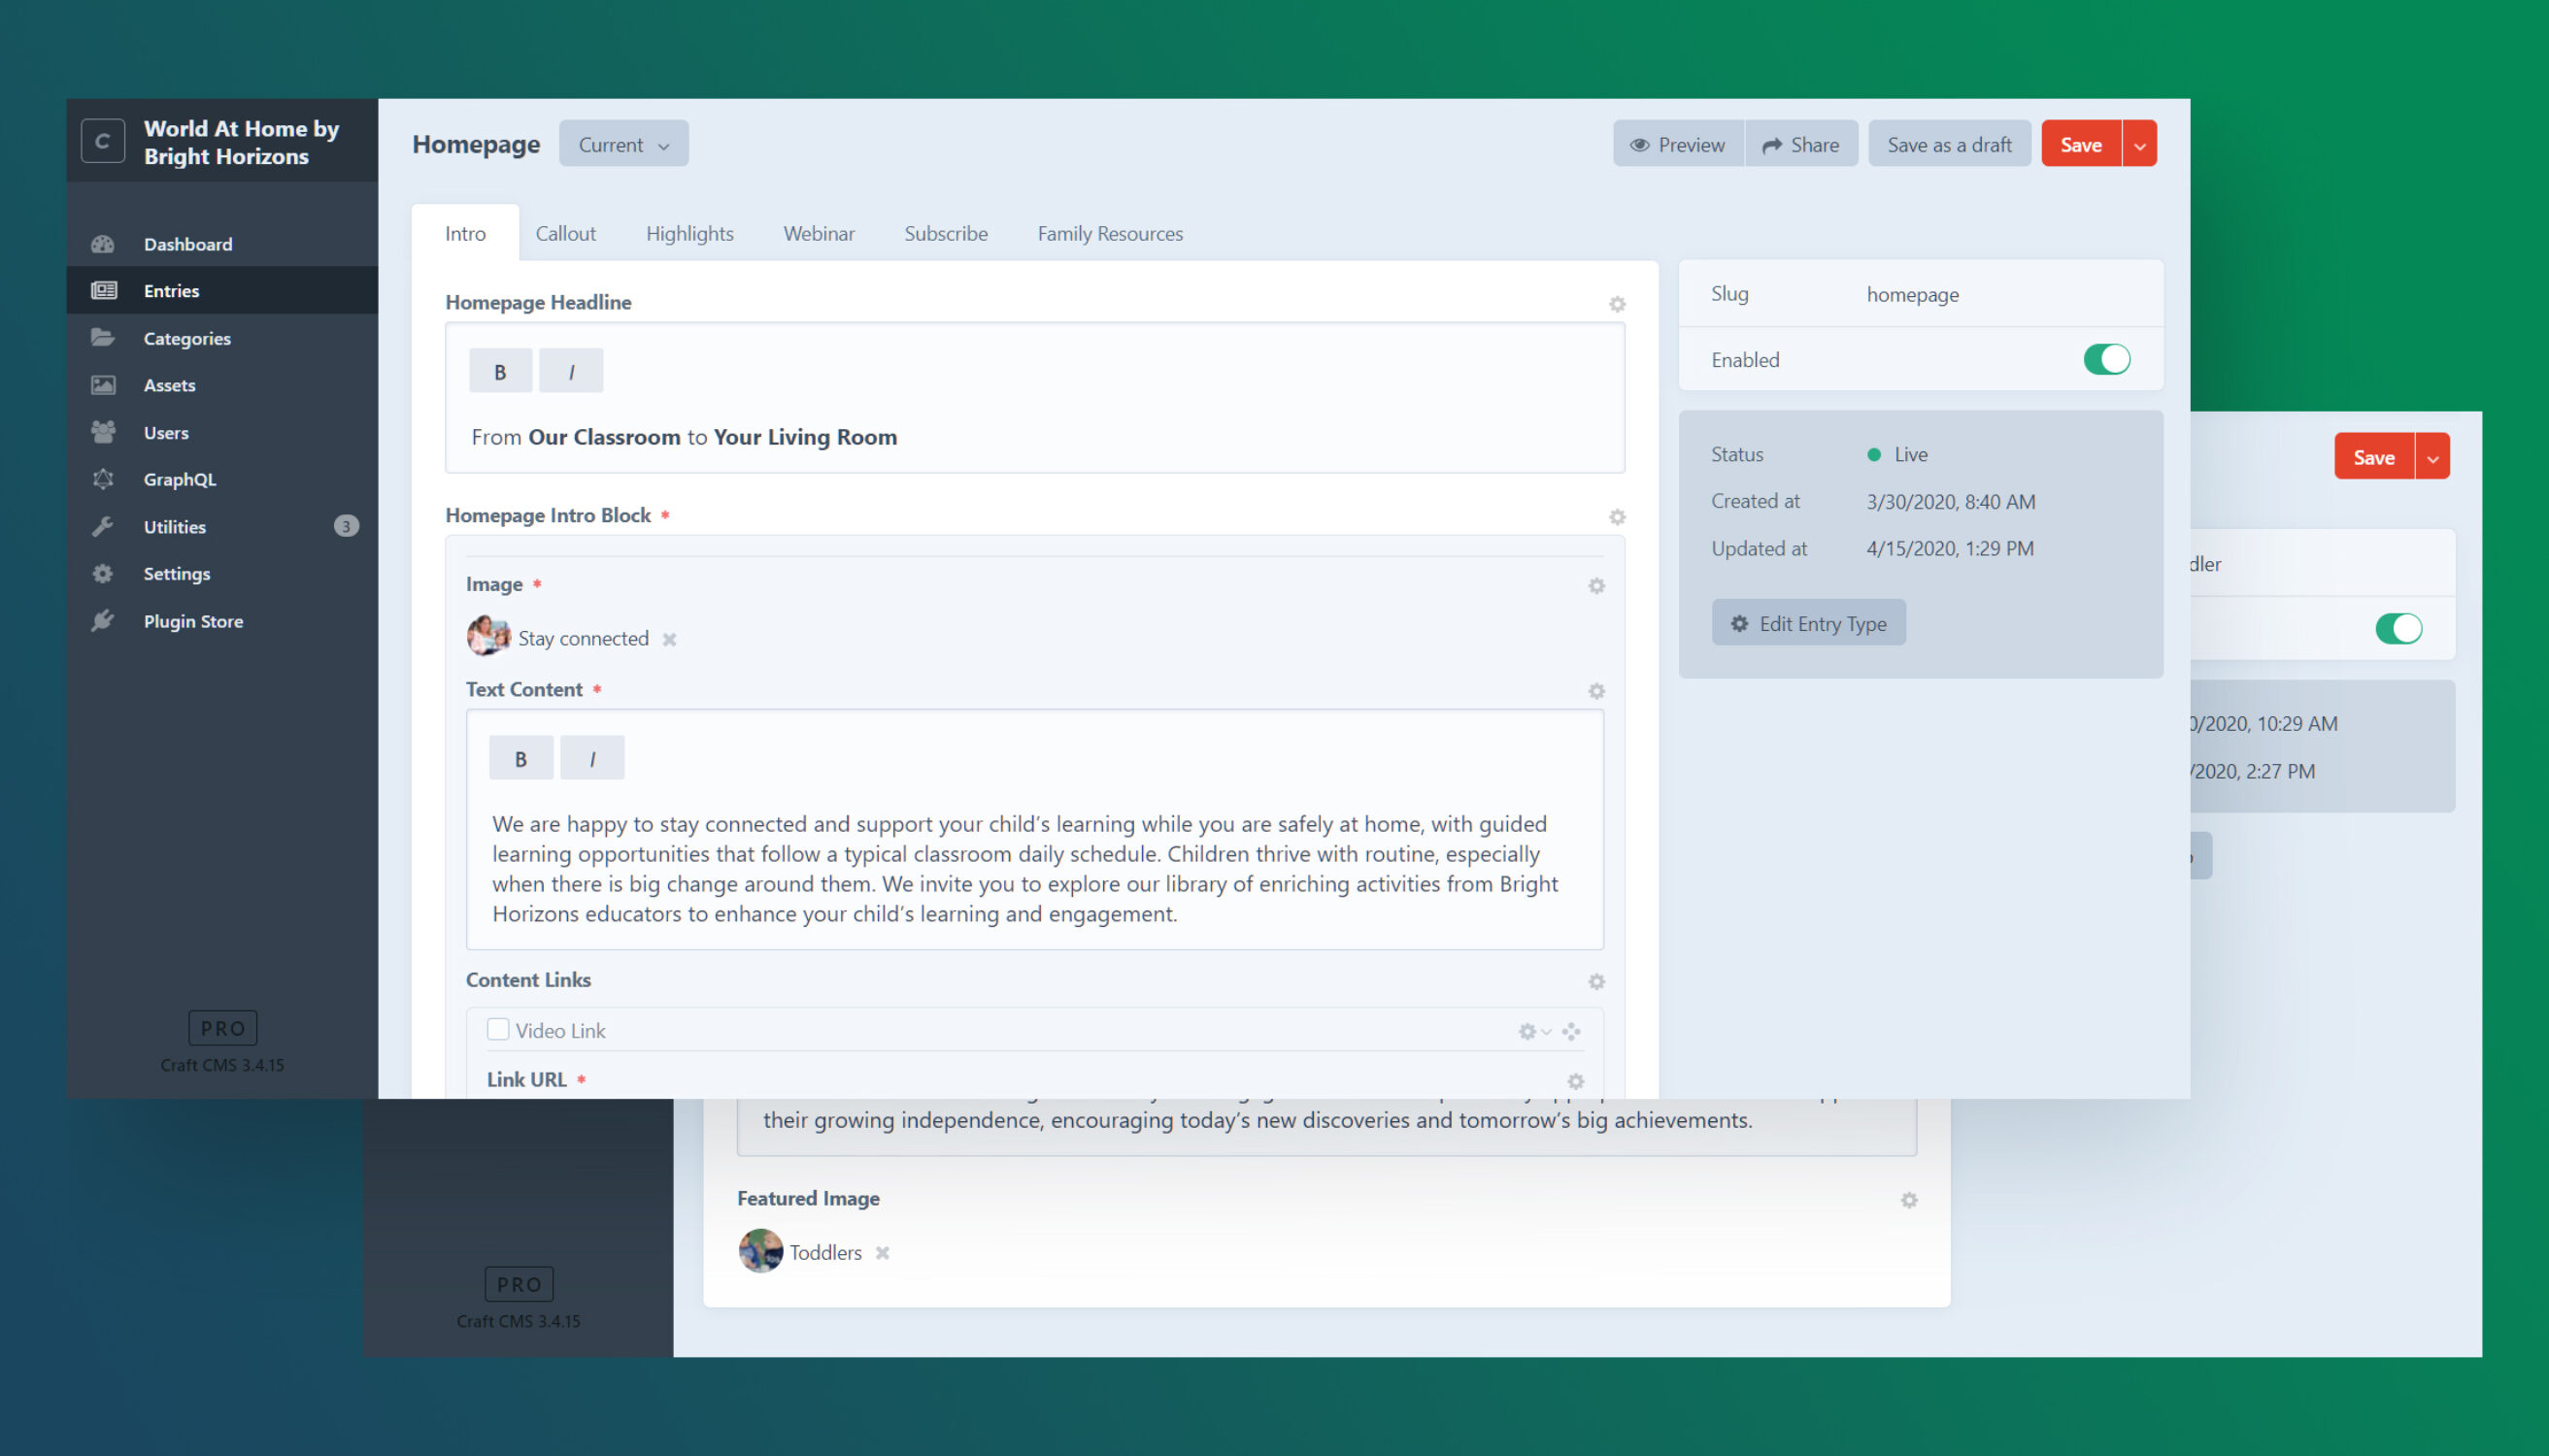The image size is (2549, 1456).
Task: Click the Entries newspaper icon
Action: click(103, 291)
